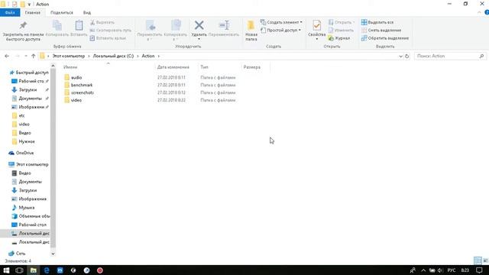This screenshot has width=489, height=275.
Task: Rename the selected item
Action: click(224, 29)
